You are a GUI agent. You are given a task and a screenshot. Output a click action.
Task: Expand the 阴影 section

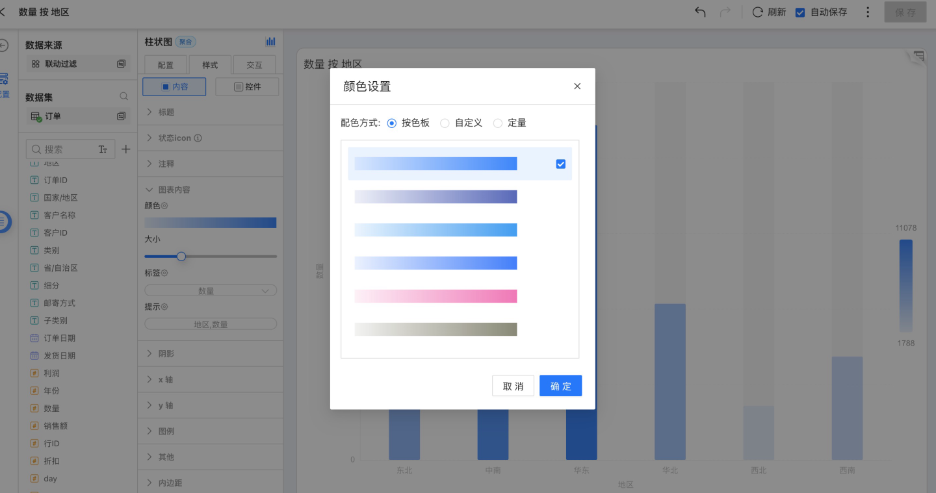click(150, 354)
